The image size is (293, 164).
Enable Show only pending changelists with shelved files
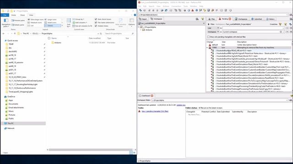[x=208, y=37]
